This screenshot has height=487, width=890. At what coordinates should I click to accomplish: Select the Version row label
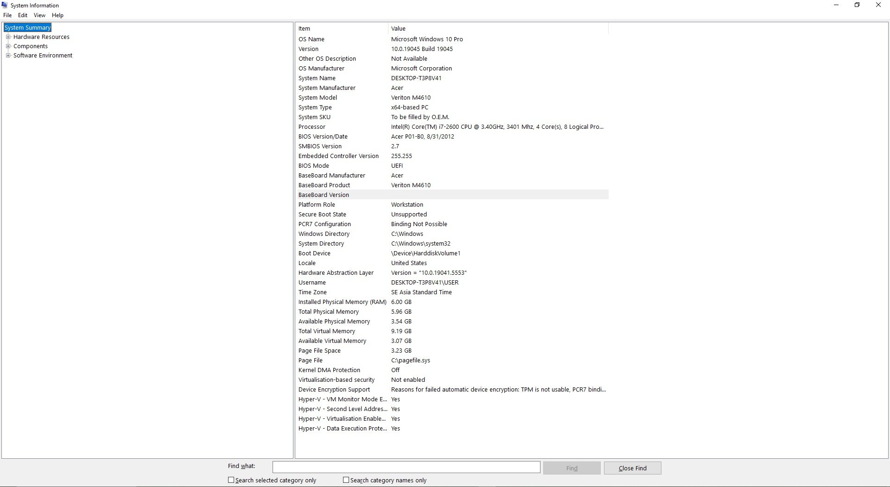tap(308, 49)
